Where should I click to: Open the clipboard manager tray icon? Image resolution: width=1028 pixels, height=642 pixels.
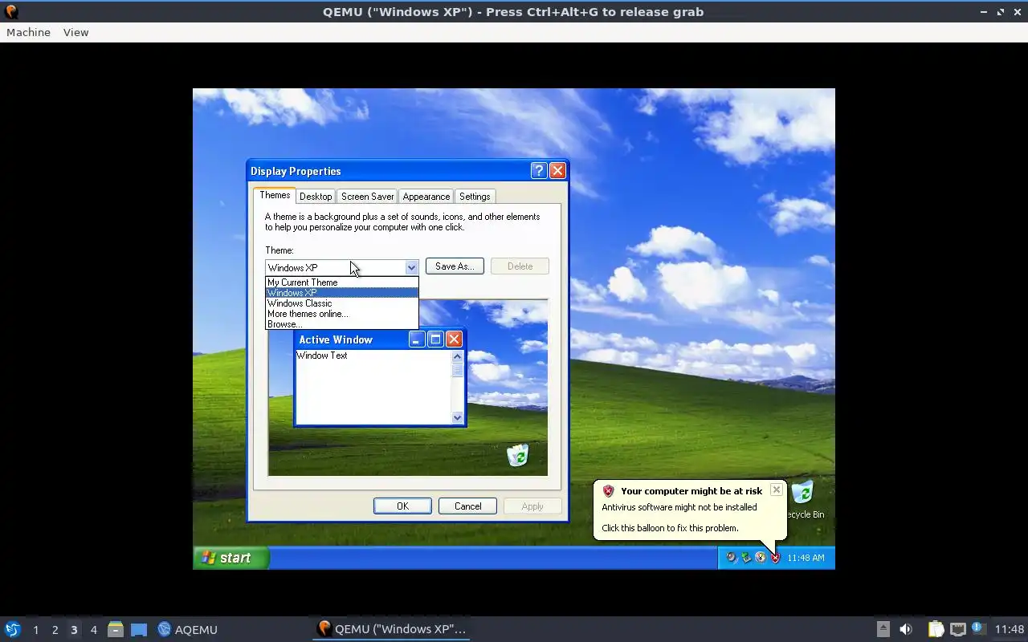point(936,629)
